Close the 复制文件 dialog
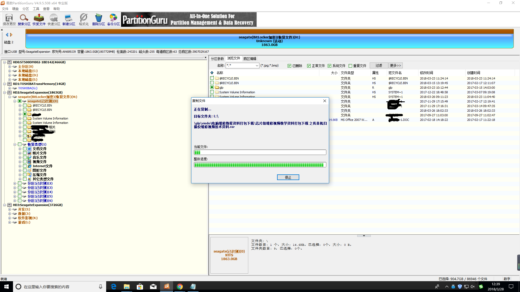 tap(324, 101)
